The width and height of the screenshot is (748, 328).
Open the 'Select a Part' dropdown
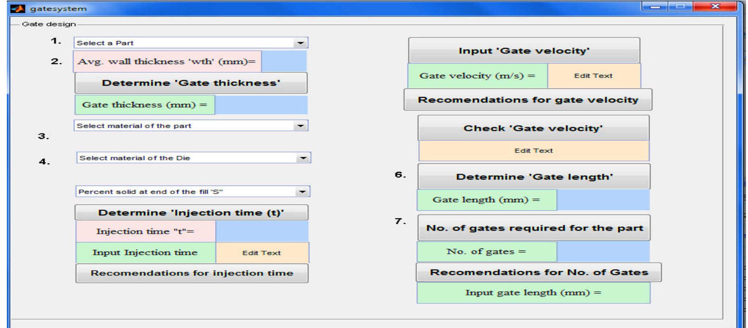pyautogui.click(x=191, y=43)
